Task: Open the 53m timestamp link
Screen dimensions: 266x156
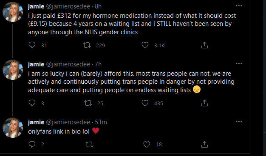Action: [101, 122]
